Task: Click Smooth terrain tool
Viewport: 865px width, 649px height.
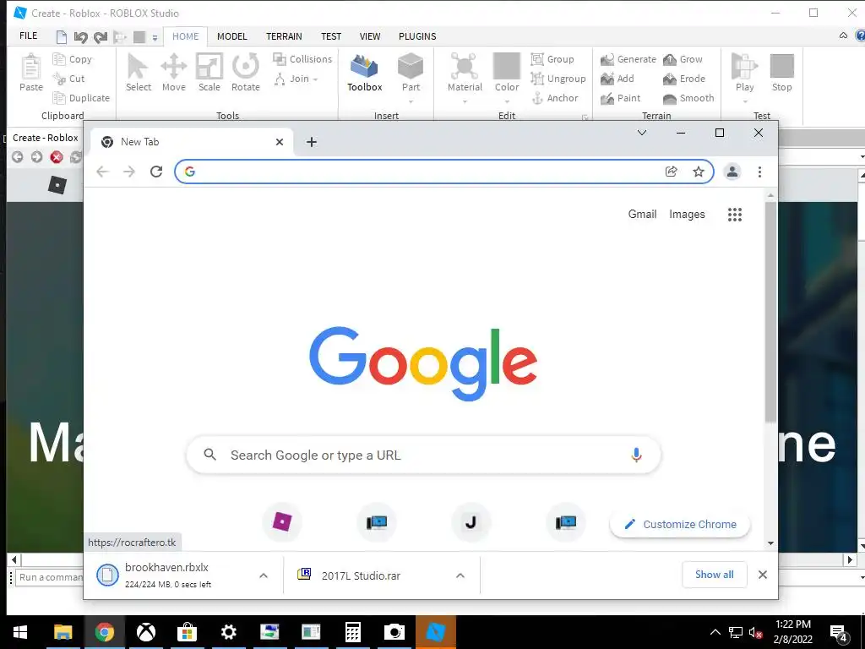Action: pyautogui.click(x=688, y=98)
